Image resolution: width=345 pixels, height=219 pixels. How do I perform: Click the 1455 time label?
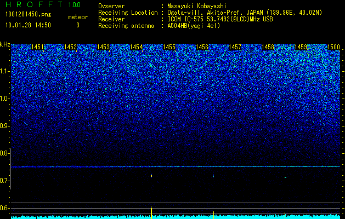(169, 47)
